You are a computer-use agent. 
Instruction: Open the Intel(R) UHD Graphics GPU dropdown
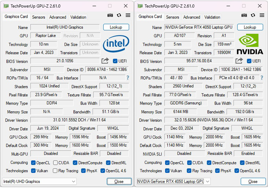[x=39, y=181]
